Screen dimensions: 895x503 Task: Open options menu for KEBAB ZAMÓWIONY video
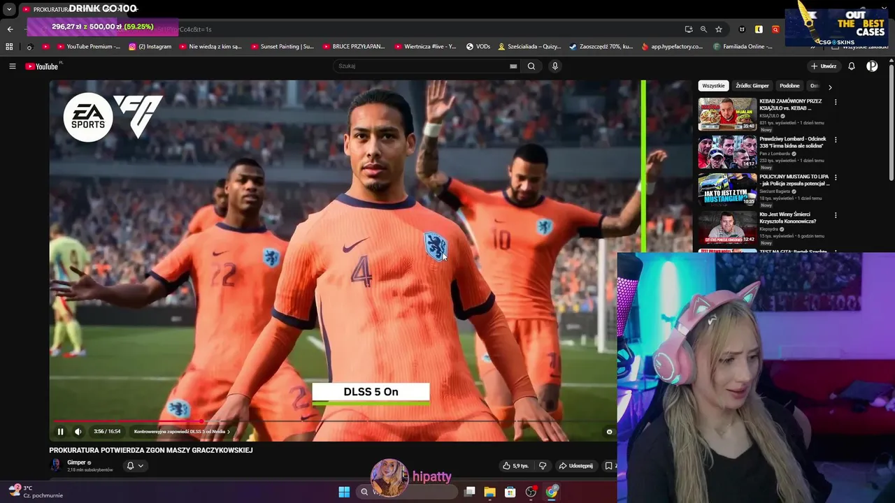[836, 102]
